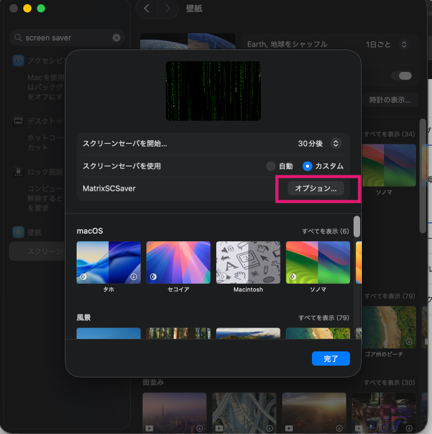
Task: Click the desktop and Dock sidebar icon
Action: [18, 121]
